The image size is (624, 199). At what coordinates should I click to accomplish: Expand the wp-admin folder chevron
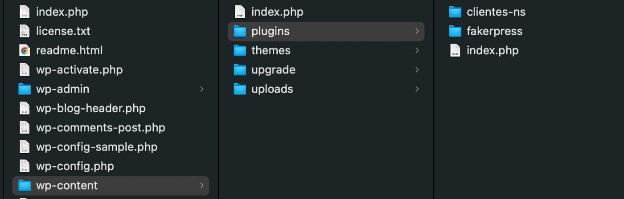point(202,89)
